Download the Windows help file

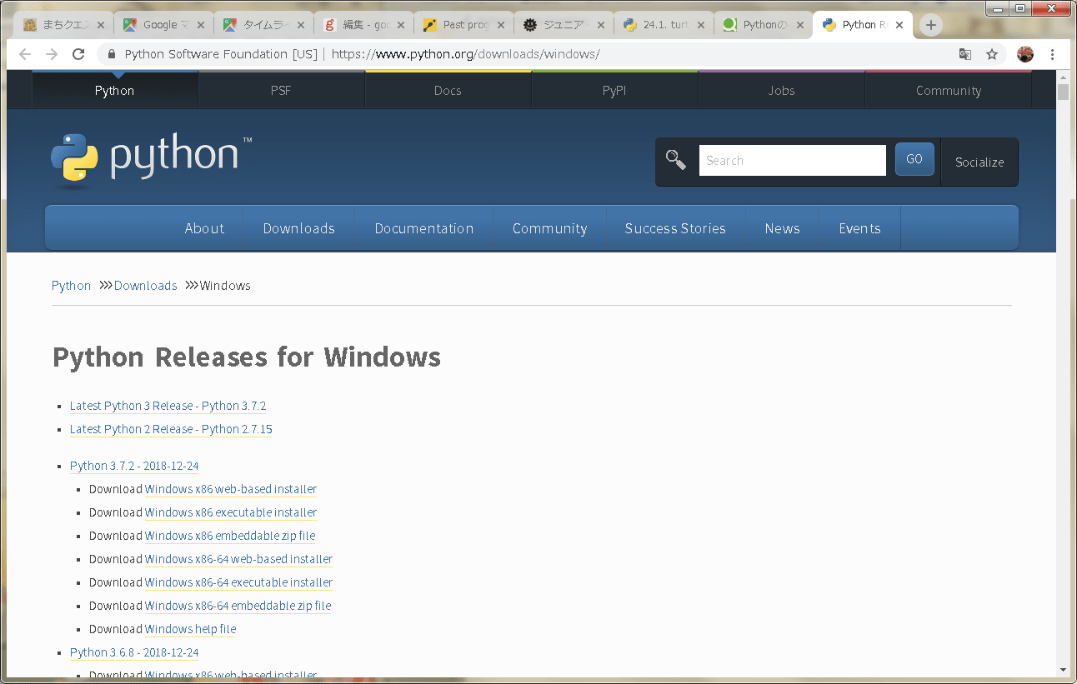tap(190, 629)
